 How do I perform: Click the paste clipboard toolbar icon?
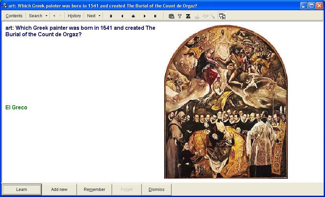point(171,16)
